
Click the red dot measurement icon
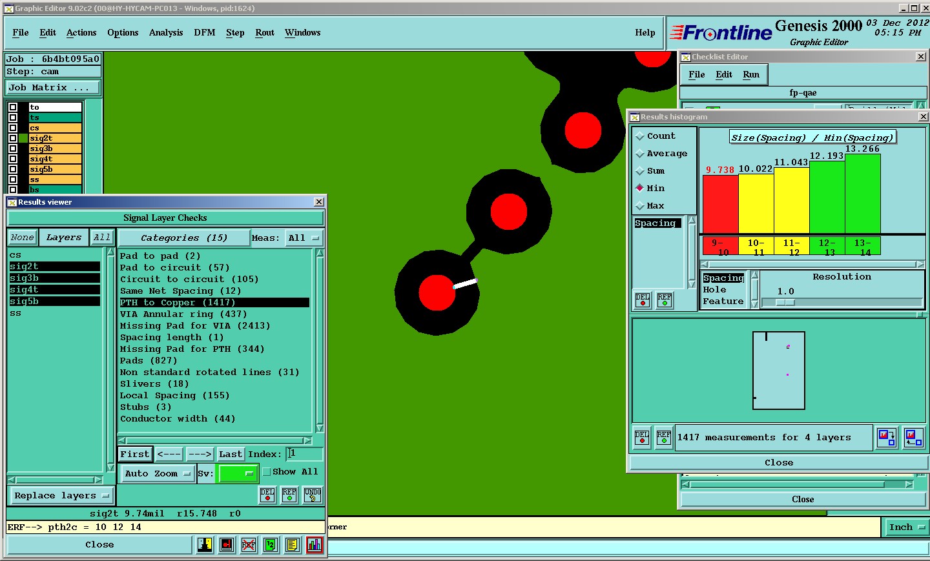click(x=227, y=545)
